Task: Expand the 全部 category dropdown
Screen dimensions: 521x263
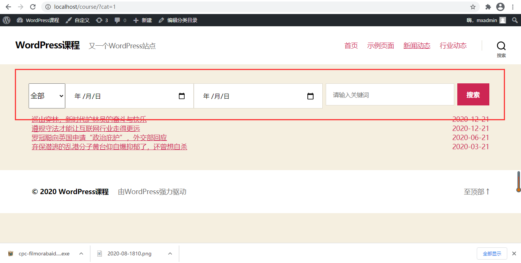Action: (47, 96)
